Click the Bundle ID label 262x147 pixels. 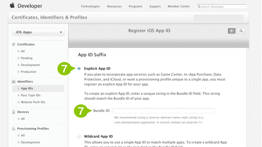coord(102,111)
